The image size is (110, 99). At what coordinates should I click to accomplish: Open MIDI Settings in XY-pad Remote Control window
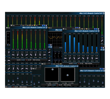point(67,85)
